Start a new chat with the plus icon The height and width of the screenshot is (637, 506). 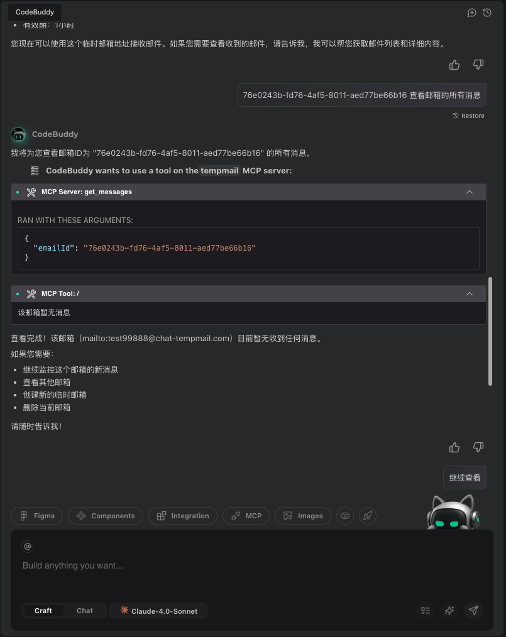[x=471, y=13]
